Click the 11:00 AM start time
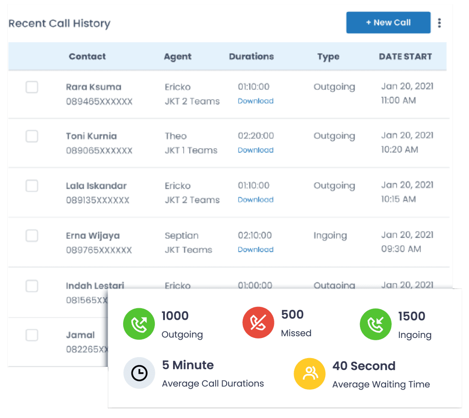 pos(398,100)
